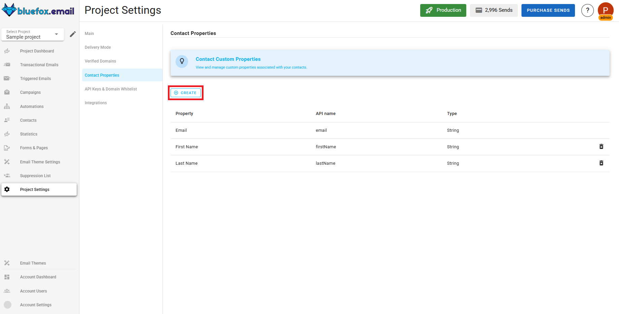
Task: Select the Automations sidebar icon
Action: point(7,106)
